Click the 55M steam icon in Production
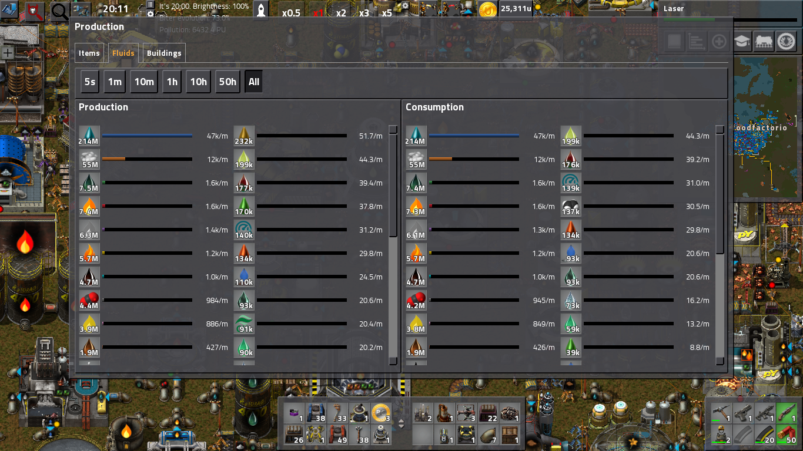This screenshot has width=803, height=451. [89, 159]
